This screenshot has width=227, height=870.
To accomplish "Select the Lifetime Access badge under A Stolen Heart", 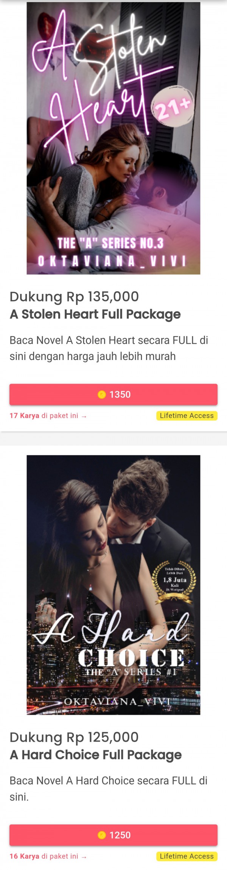I will (187, 416).
